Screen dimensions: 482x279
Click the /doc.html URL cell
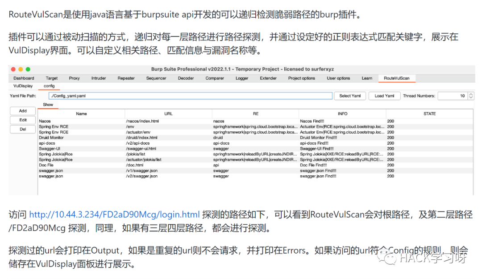coord(168,165)
